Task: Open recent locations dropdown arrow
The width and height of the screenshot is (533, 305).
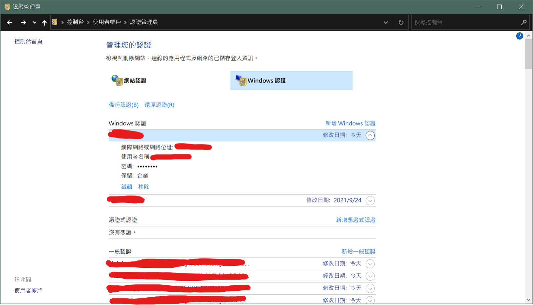Action: click(35, 23)
